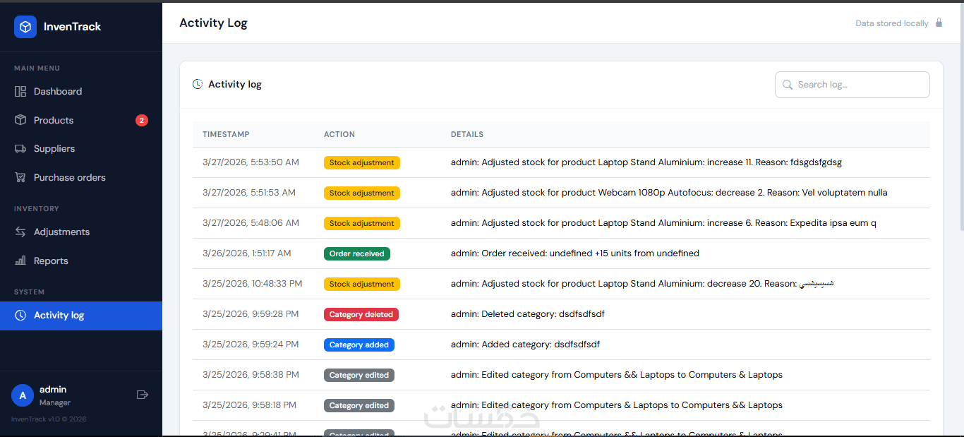This screenshot has height=437, width=964.
Task: Click the admin username in sidebar footer
Action: 53,389
